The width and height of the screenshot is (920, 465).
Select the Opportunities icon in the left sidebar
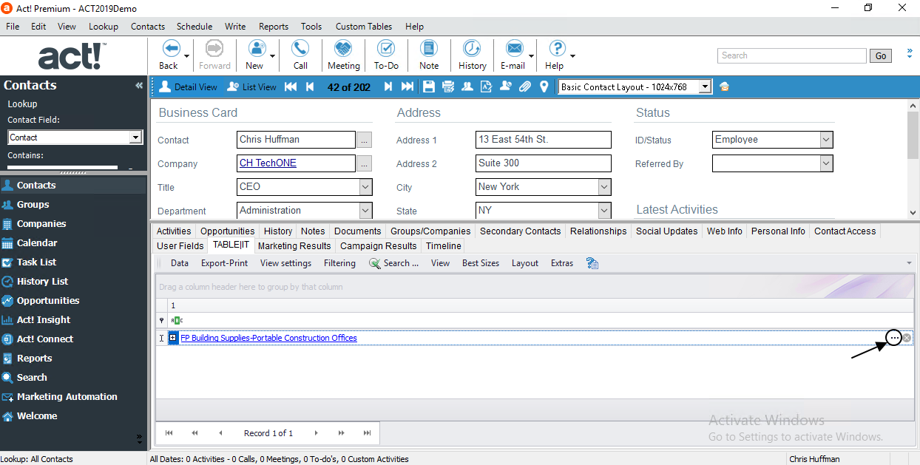click(x=47, y=300)
